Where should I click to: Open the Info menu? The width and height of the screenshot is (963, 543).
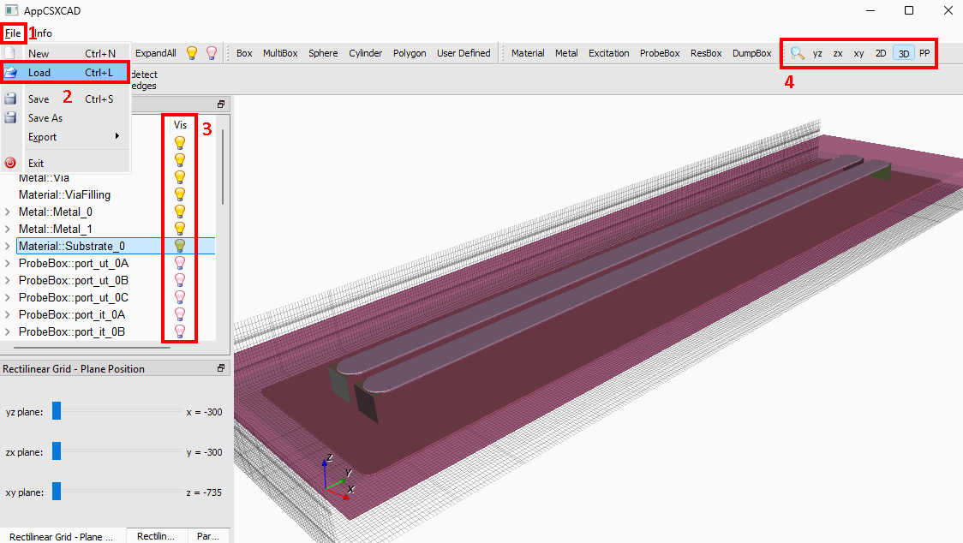tap(43, 33)
